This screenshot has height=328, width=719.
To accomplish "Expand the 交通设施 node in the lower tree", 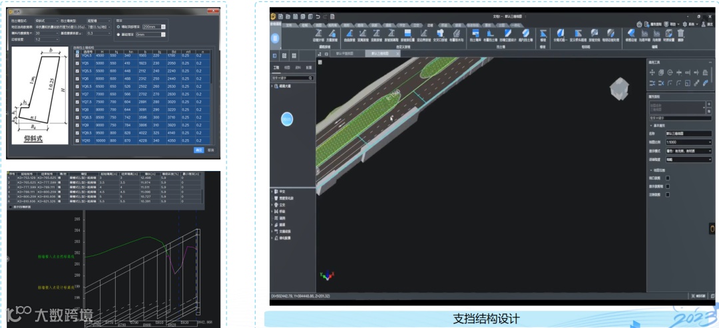I will [272, 232].
